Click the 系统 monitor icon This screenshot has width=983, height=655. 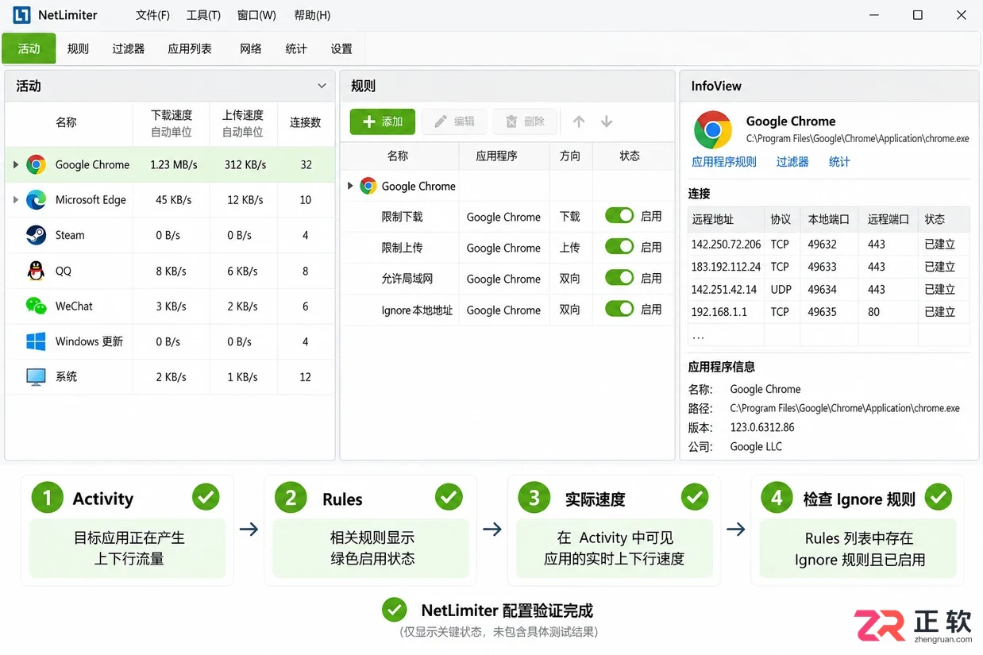(x=36, y=377)
